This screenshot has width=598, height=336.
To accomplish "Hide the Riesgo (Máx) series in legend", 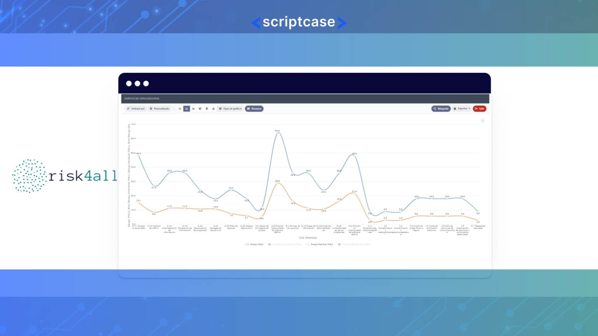I will (254, 245).
